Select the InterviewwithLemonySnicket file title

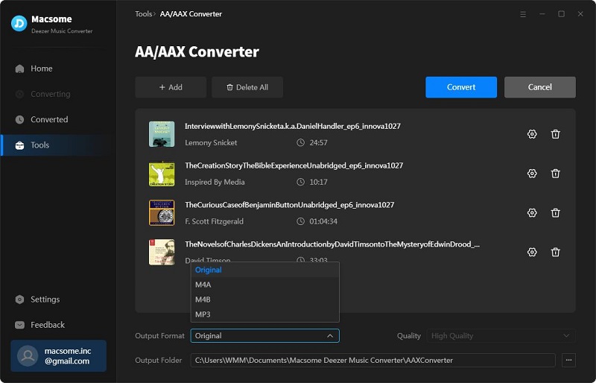[293, 126]
